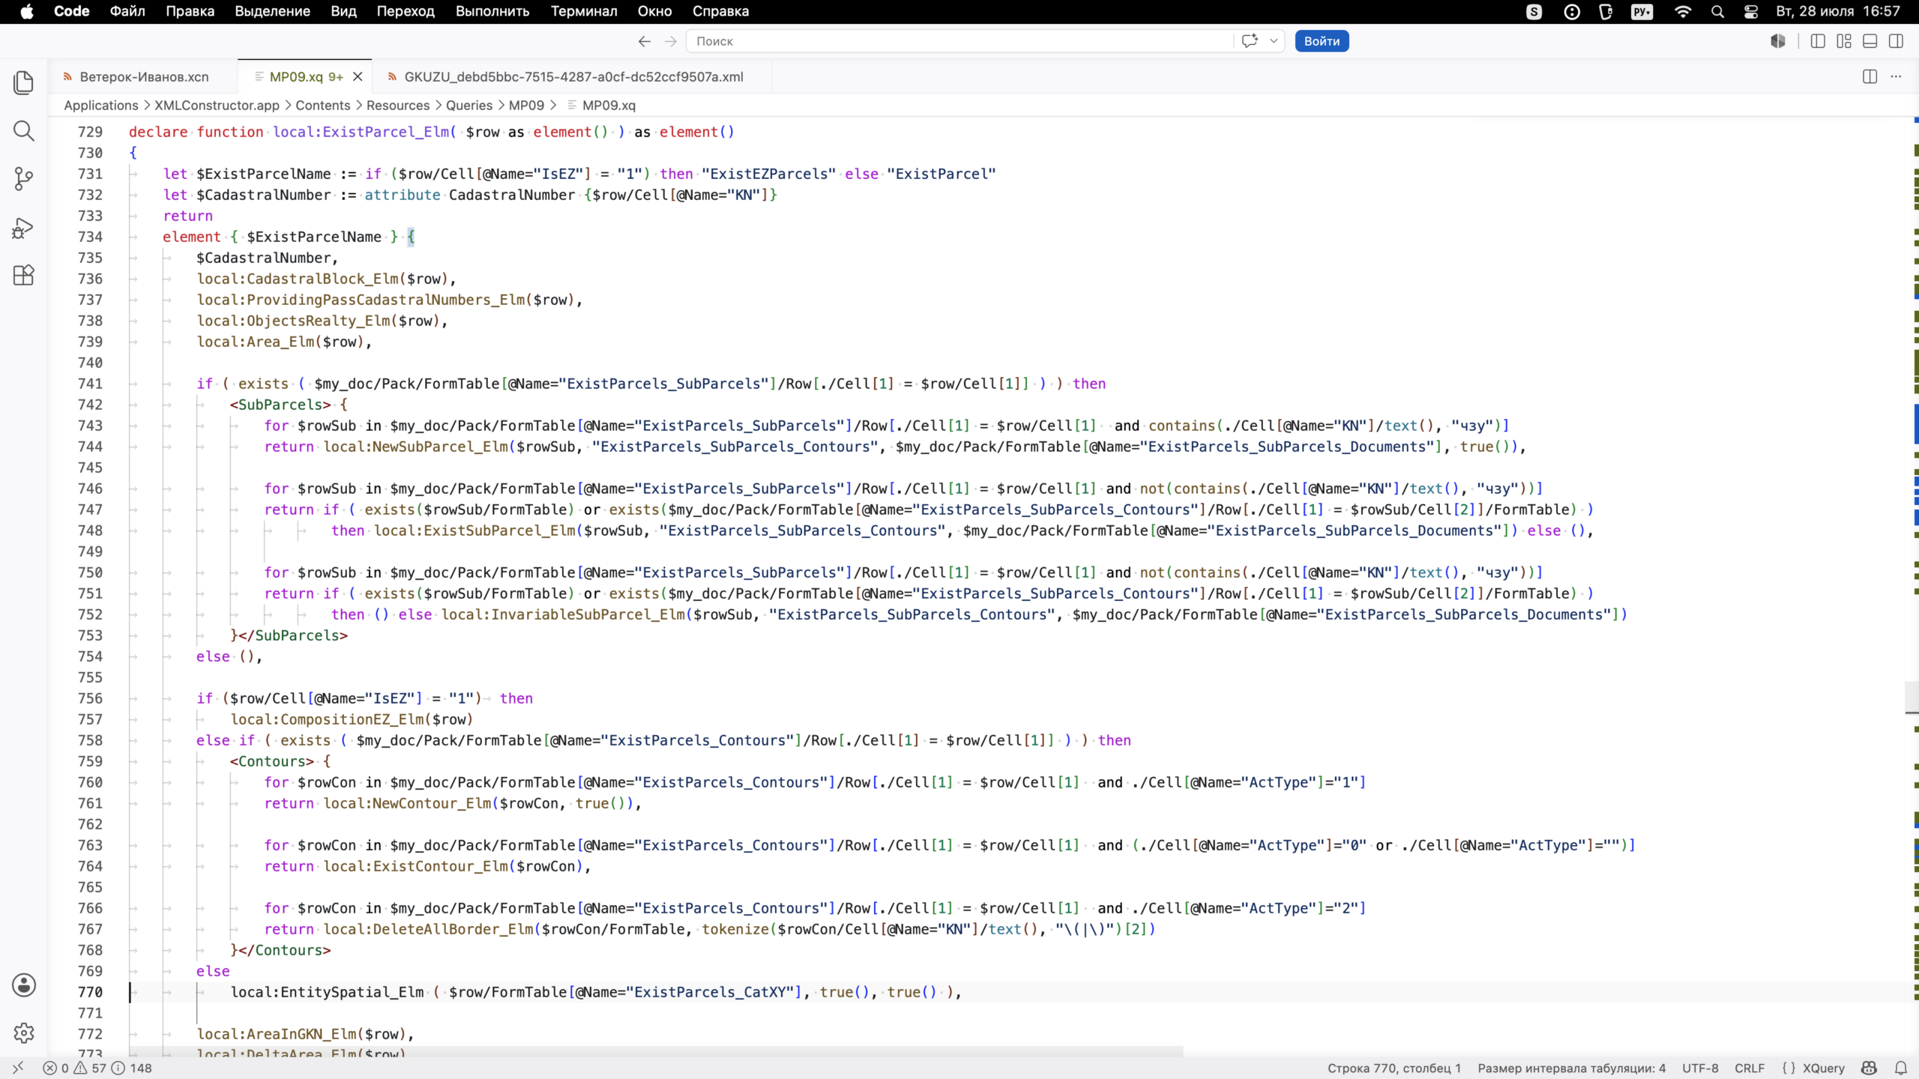Expand the MP09 folder breadcrumb
Image resolution: width=1919 pixels, height=1079 pixels.
click(x=526, y=105)
